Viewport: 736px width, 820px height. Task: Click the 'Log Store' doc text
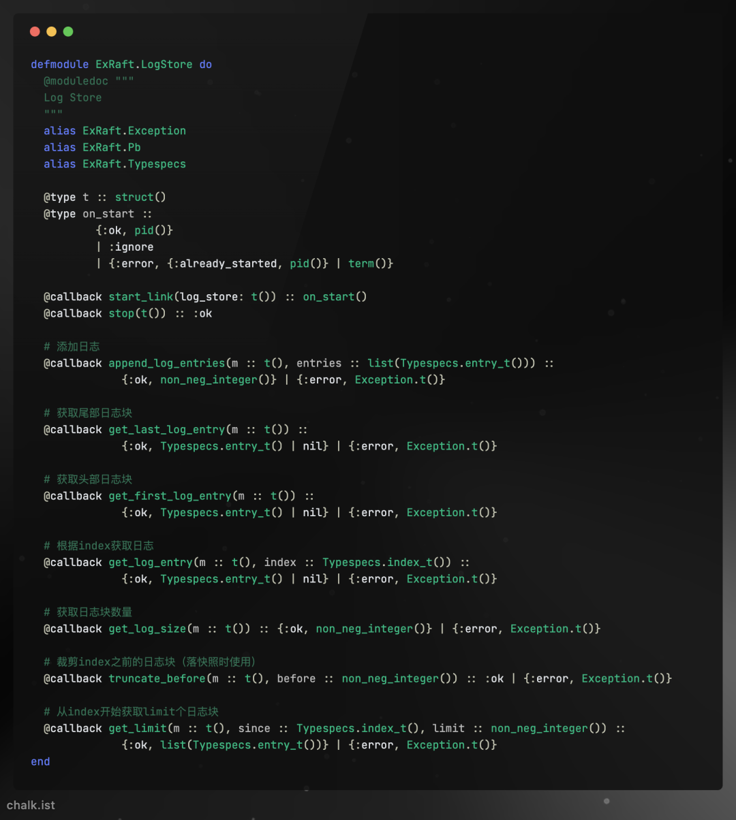click(73, 97)
